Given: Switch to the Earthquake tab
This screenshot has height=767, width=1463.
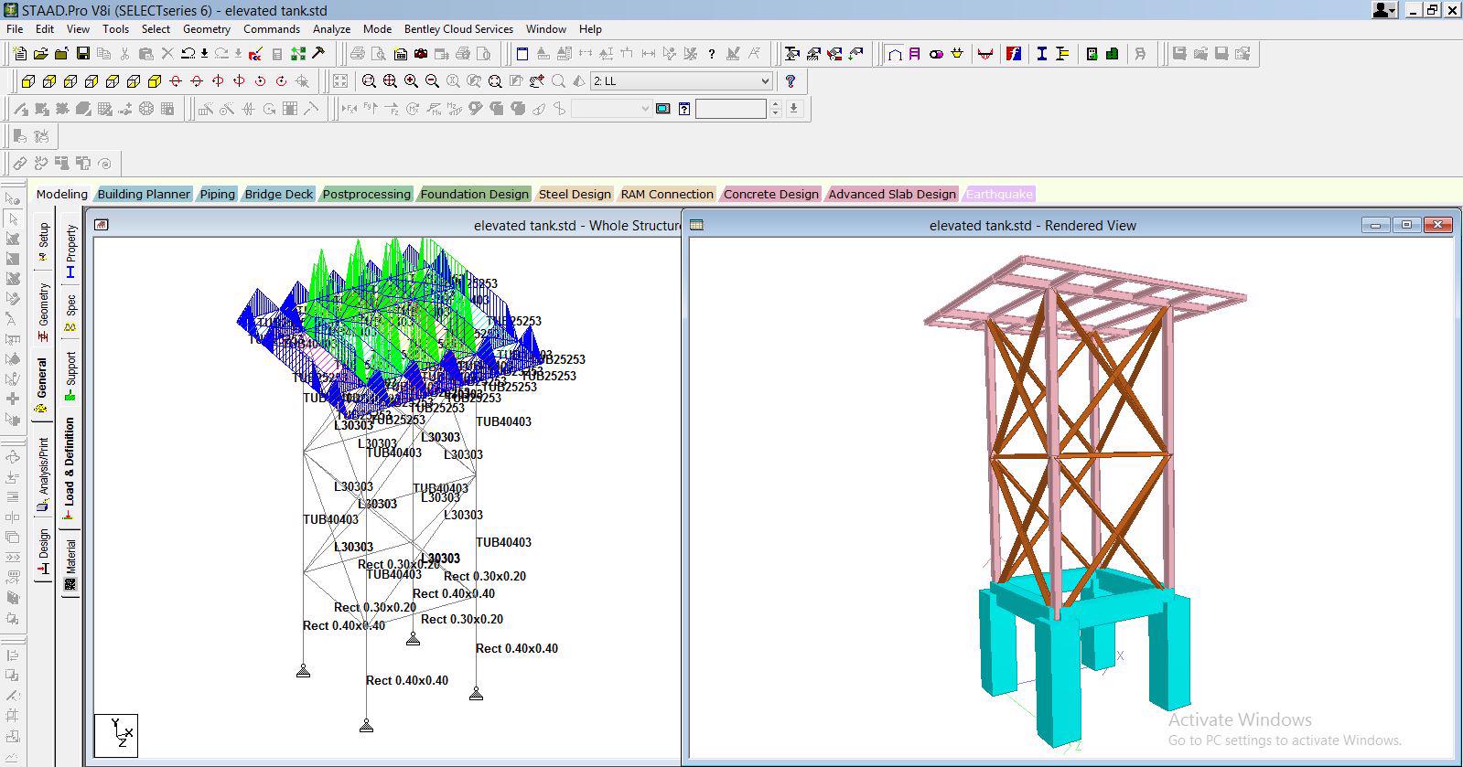Looking at the screenshot, I should [999, 194].
